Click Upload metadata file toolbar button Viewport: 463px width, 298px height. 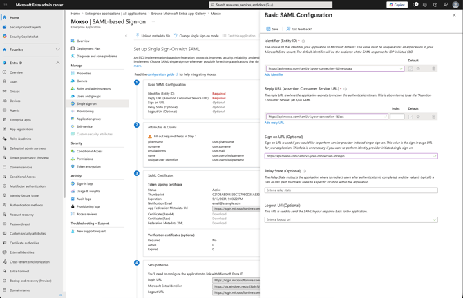tap(153, 36)
